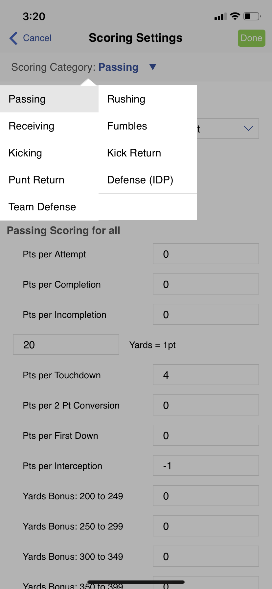Switch to Kick Return category
The height and width of the screenshot is (589, 272).
point(134,153)
